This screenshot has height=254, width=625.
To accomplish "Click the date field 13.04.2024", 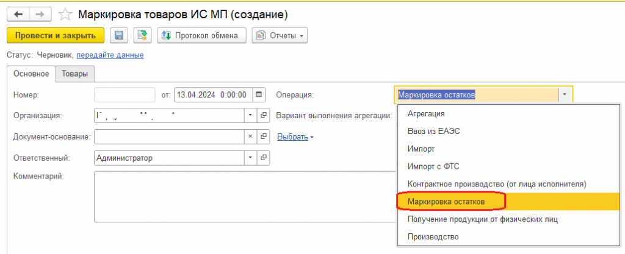I will click(x=214, y=95).
